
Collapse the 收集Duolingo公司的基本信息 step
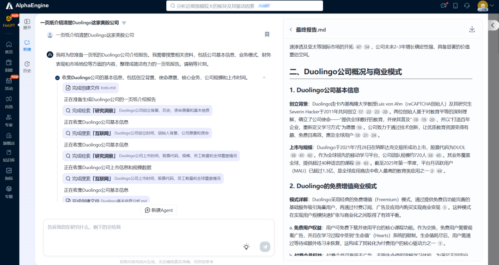[264, 77]
